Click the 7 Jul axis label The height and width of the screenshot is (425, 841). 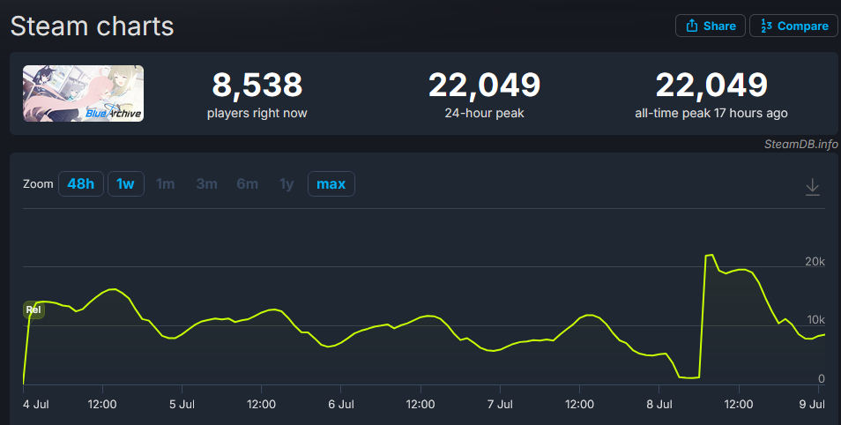[x=500, y=404]
